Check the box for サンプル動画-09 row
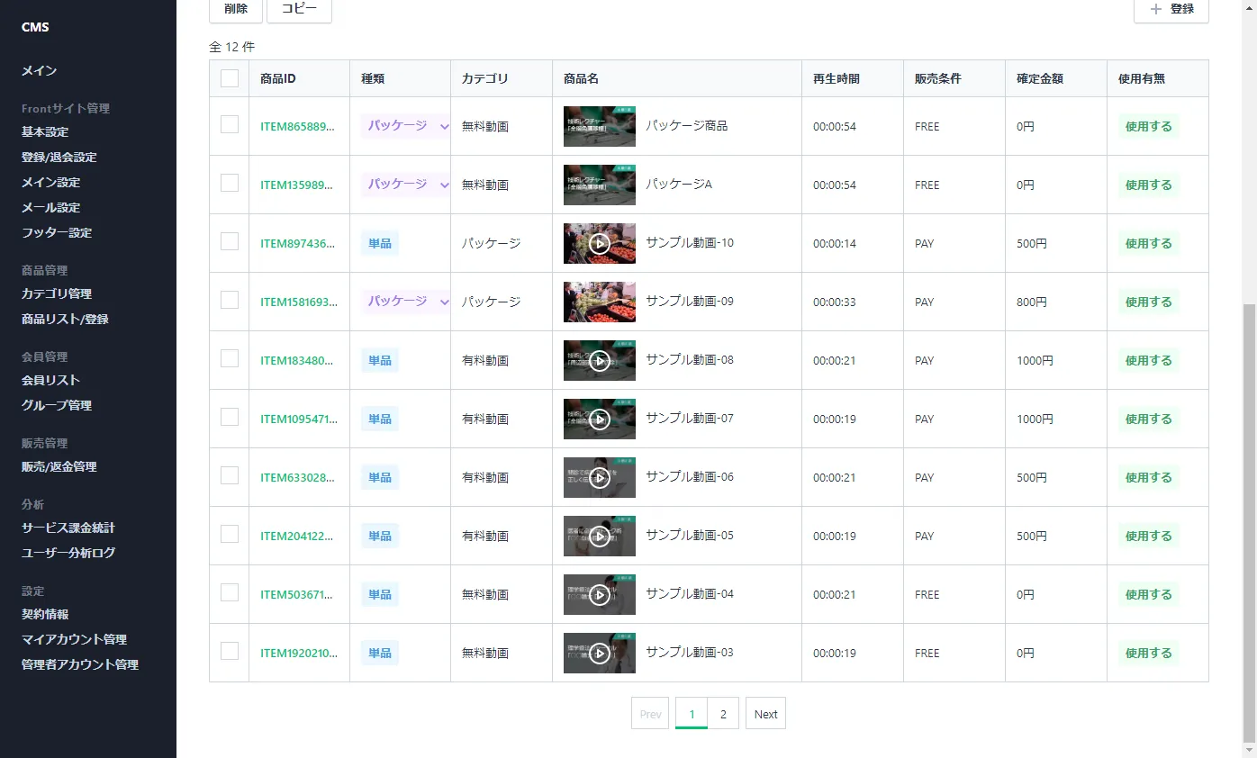 (x=230, y=301)
